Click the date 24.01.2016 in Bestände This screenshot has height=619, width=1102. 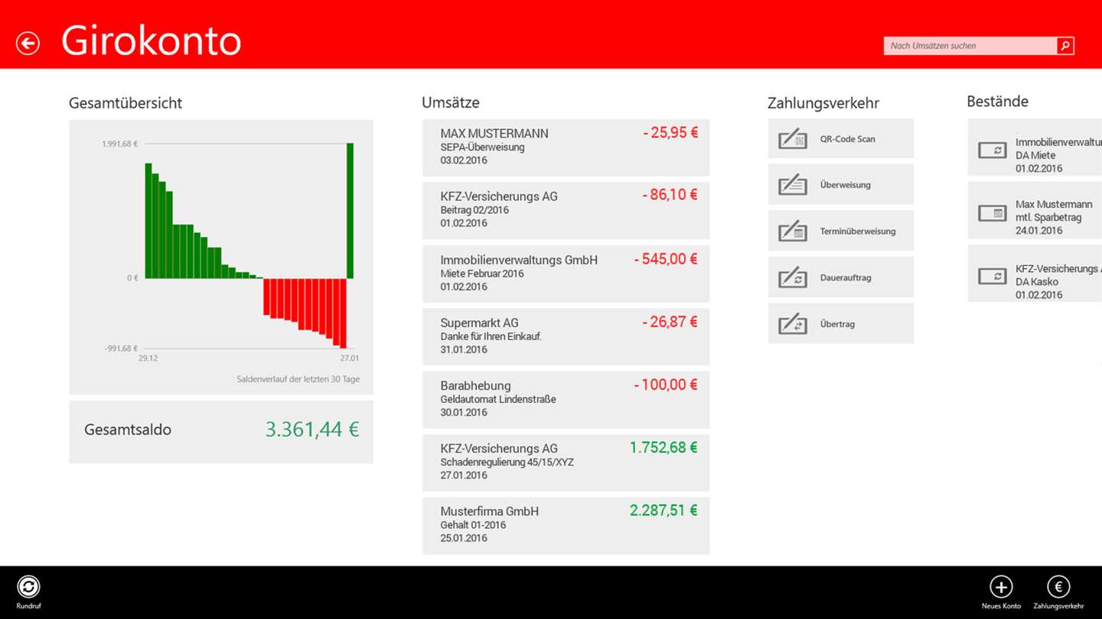coord(1038,231)
